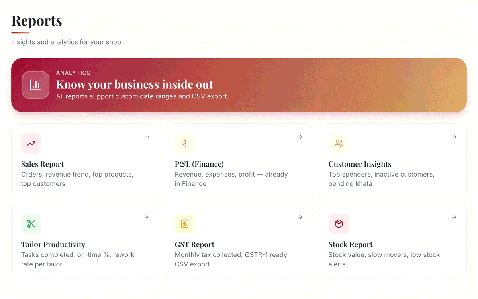Open the P&L (Finance) title
This screenshot has height=299, width=478.
tap(199, 164)
